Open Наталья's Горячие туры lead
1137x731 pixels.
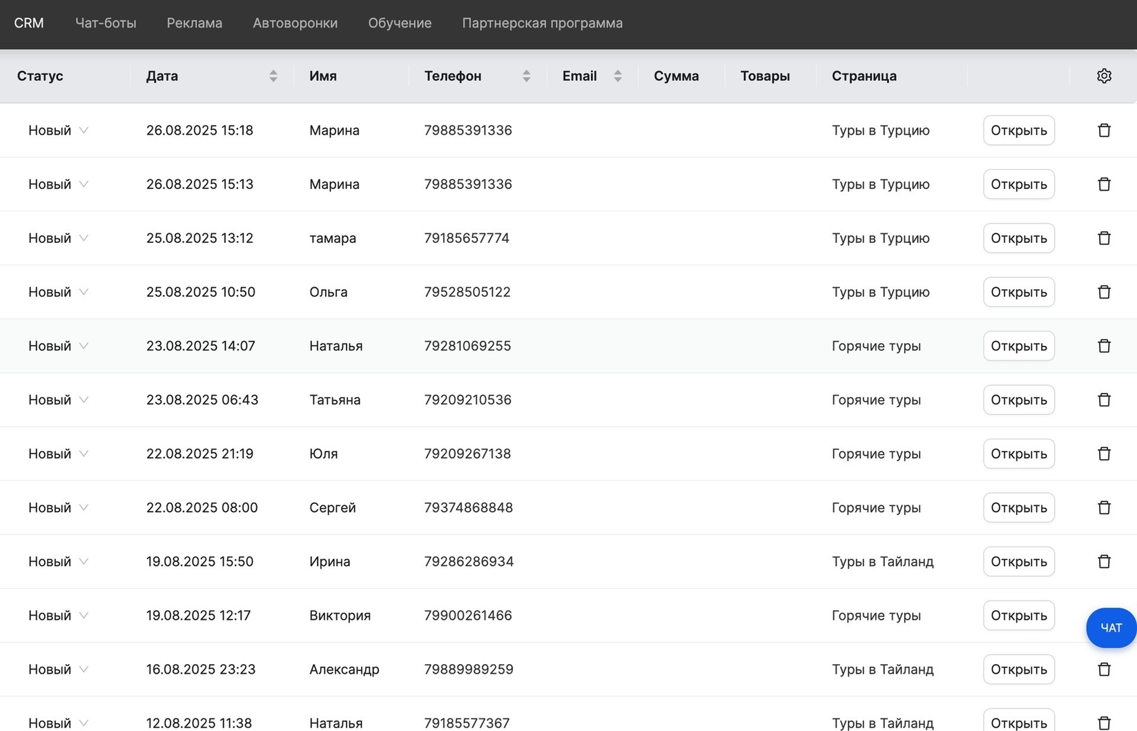coord(1018,346)
